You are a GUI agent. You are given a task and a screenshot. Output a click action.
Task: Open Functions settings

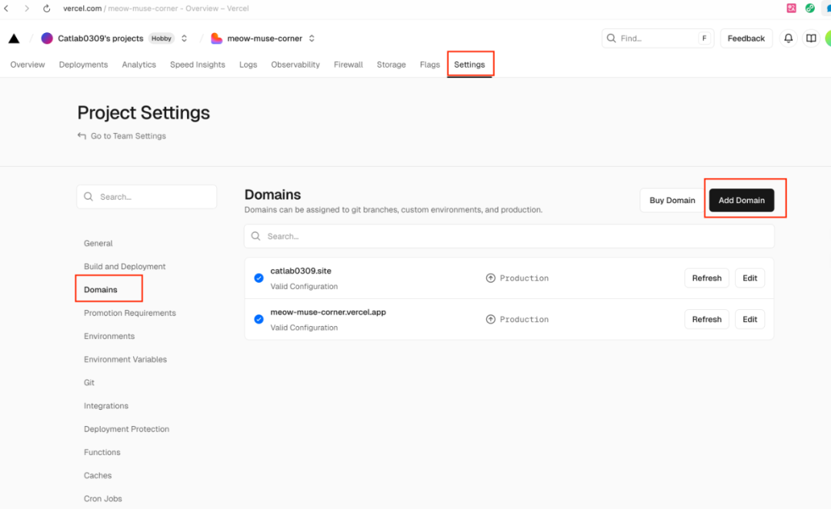[x=102, y=452]
